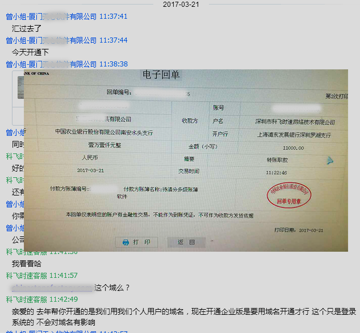Click the sender name at 11:38:38
Viewport: 360px width, 333px height.
tap(51, 64)
